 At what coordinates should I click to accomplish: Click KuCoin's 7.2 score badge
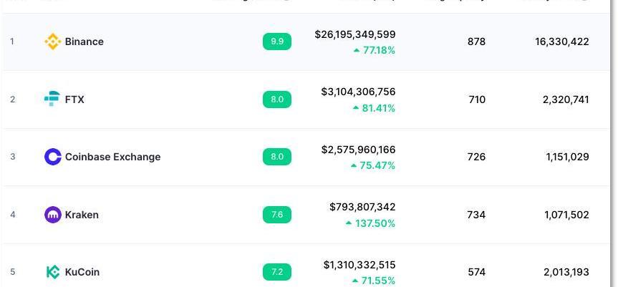click(277, 272)
